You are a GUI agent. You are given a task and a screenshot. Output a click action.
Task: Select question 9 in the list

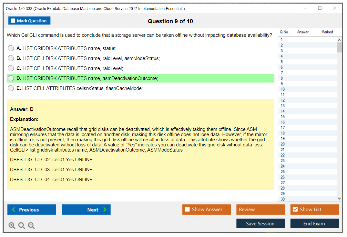[x=282, y=84]
